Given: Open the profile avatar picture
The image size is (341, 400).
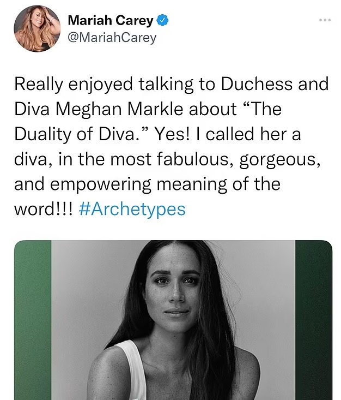Looking at the screenshot, I should [38, 29].
